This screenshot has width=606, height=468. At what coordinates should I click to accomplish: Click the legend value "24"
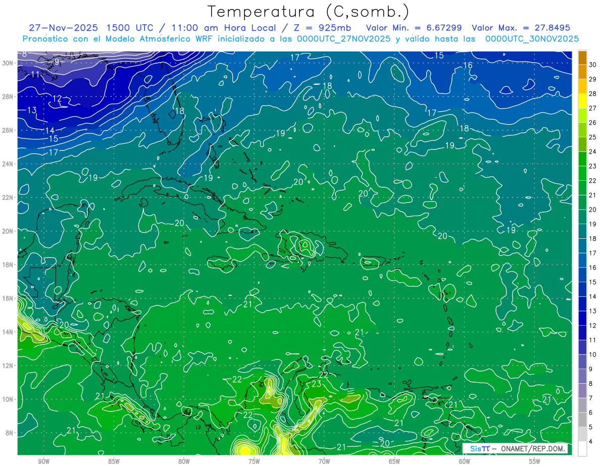593,152
